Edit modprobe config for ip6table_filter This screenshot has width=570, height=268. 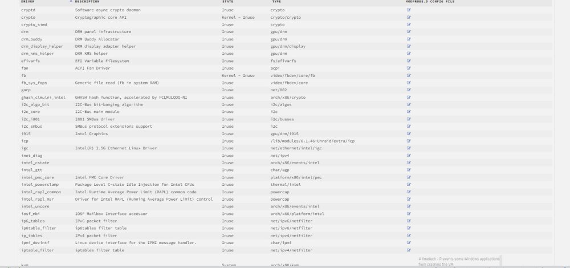tap(409, 228)
